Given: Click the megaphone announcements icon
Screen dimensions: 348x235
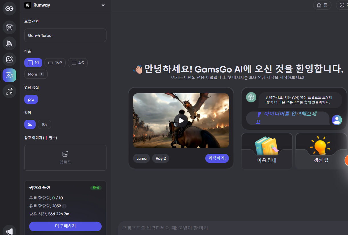Looking at the screenshot, I should (x=9, y=231).
